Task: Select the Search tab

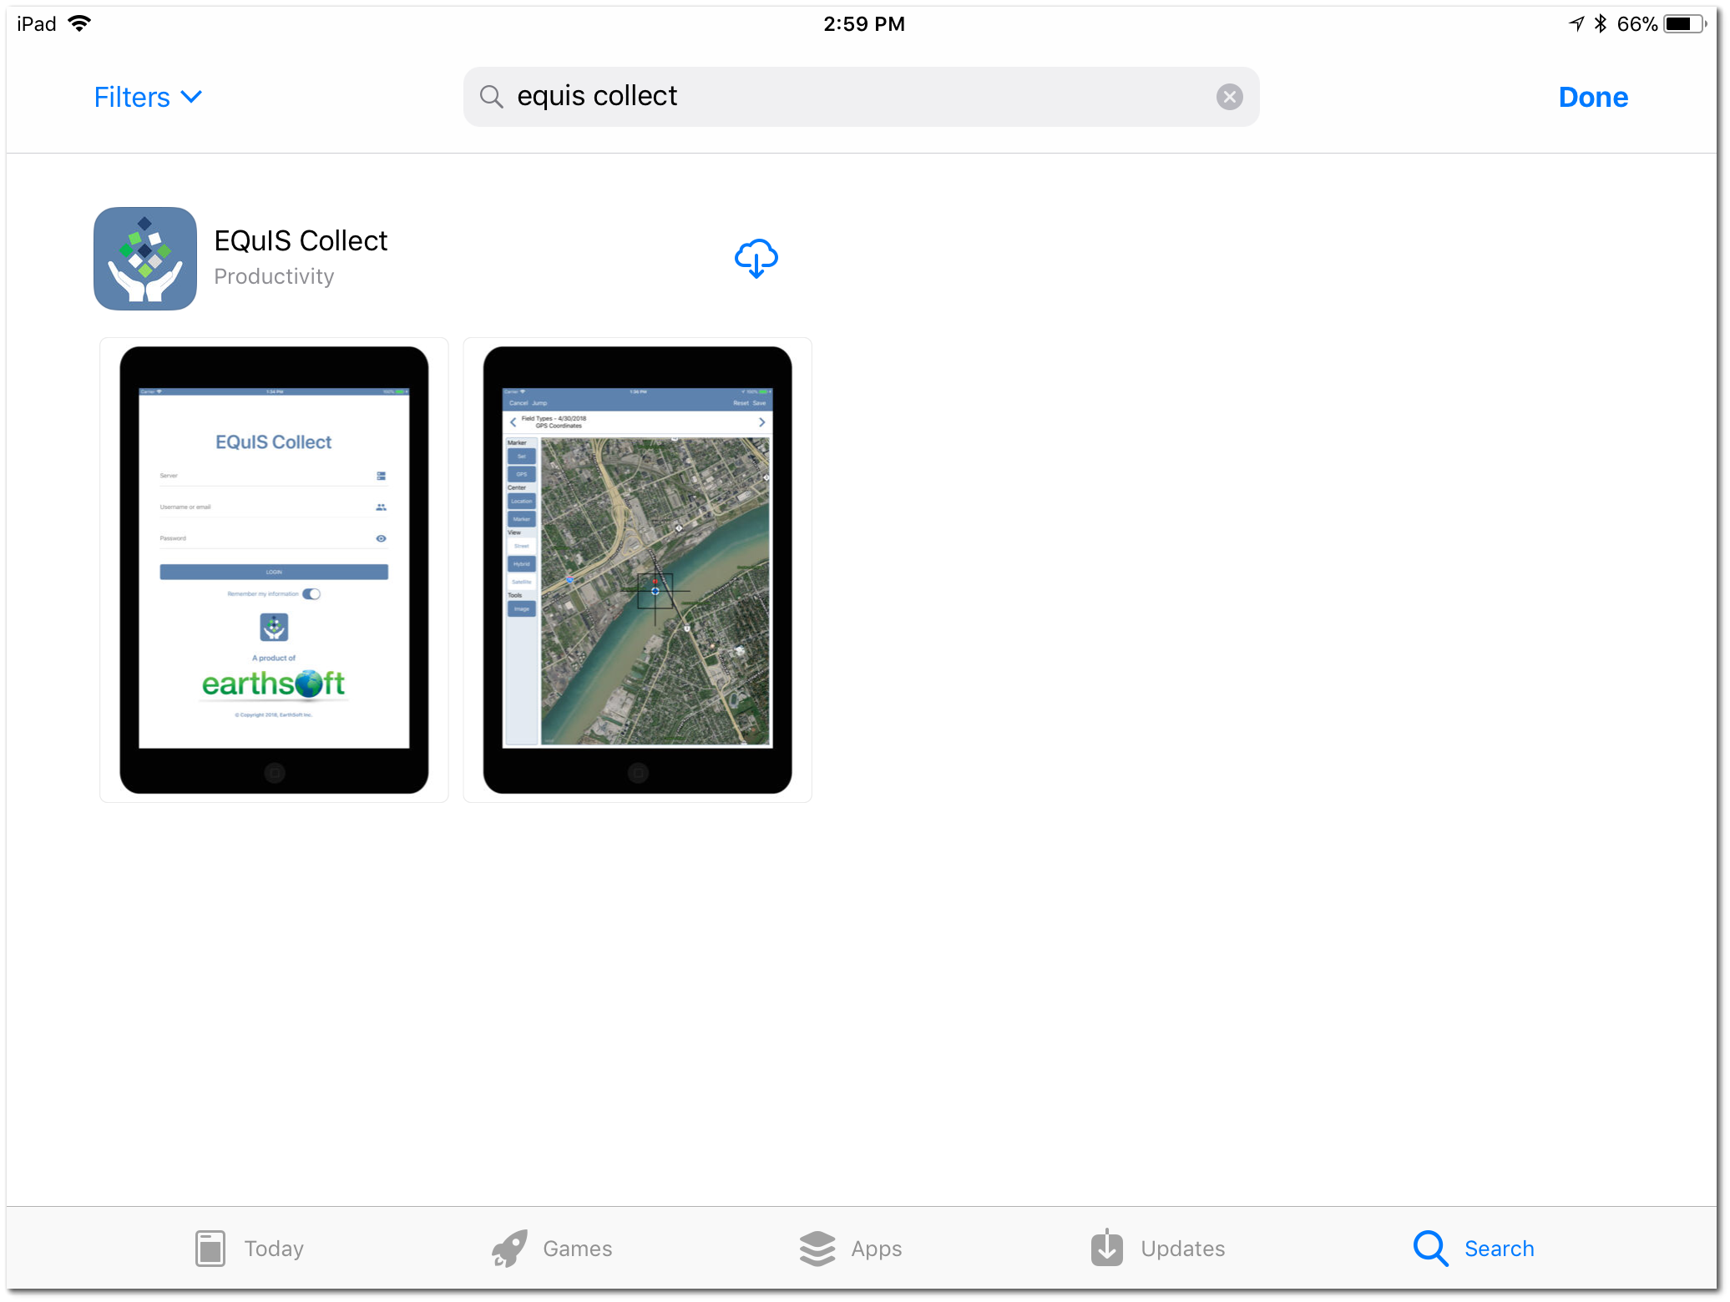Action: coord(1474,1249)
